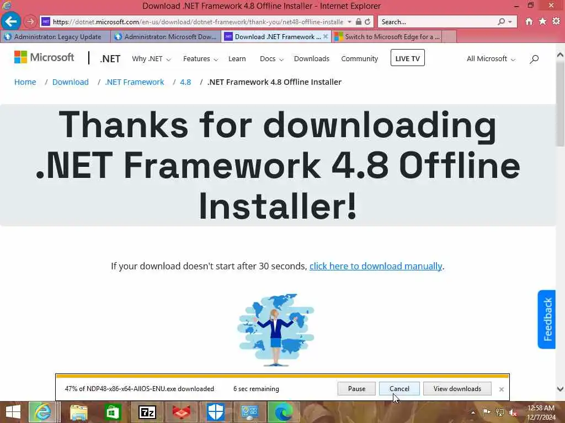
Task: Dismiss the download notification bar
Action: pyautogui.click(x=501, y=389)
